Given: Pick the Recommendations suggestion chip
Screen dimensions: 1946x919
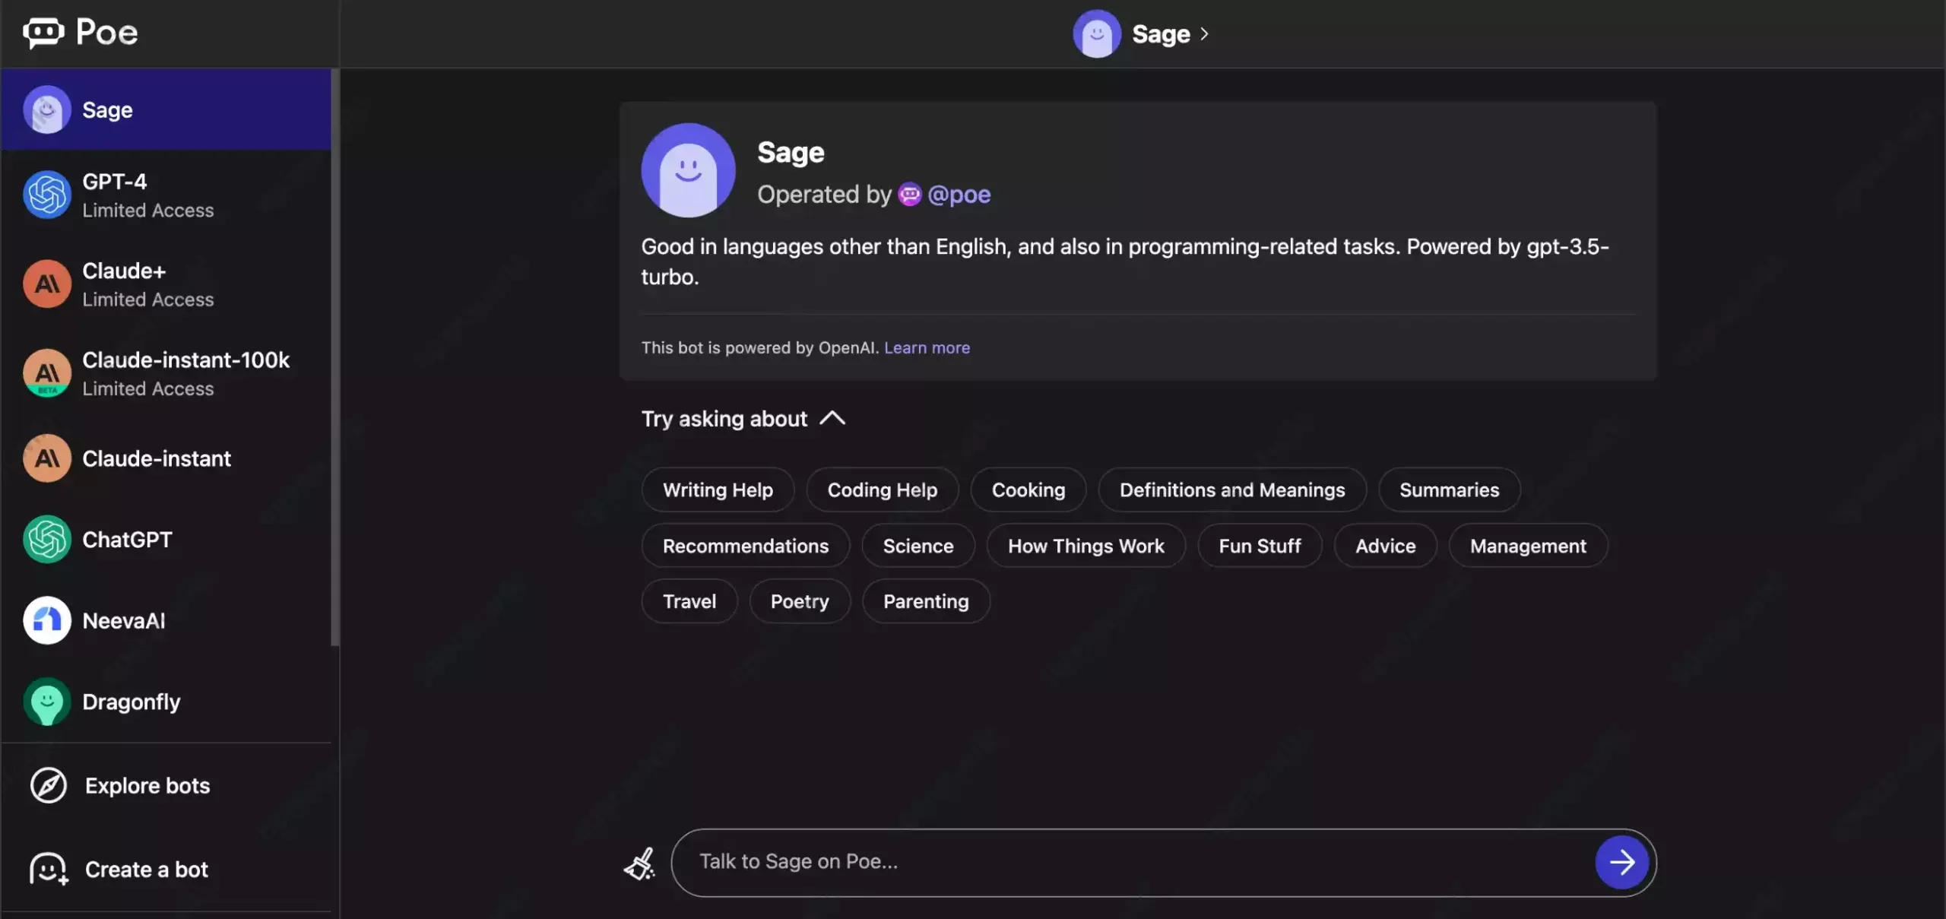Looking at the screenshot, I should [745, 546].
